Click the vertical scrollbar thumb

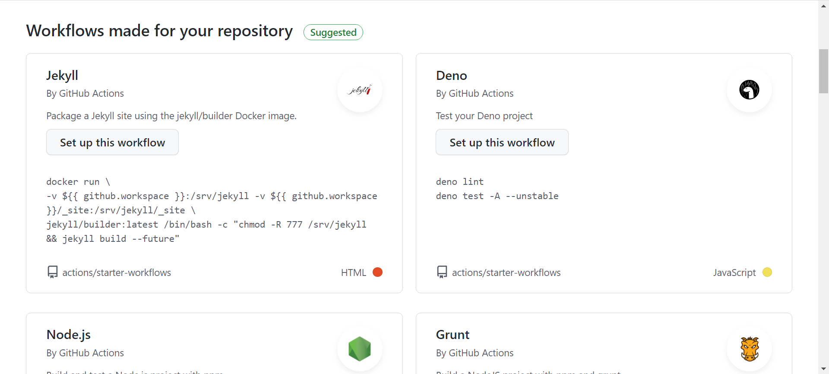(x=823, y=71)
